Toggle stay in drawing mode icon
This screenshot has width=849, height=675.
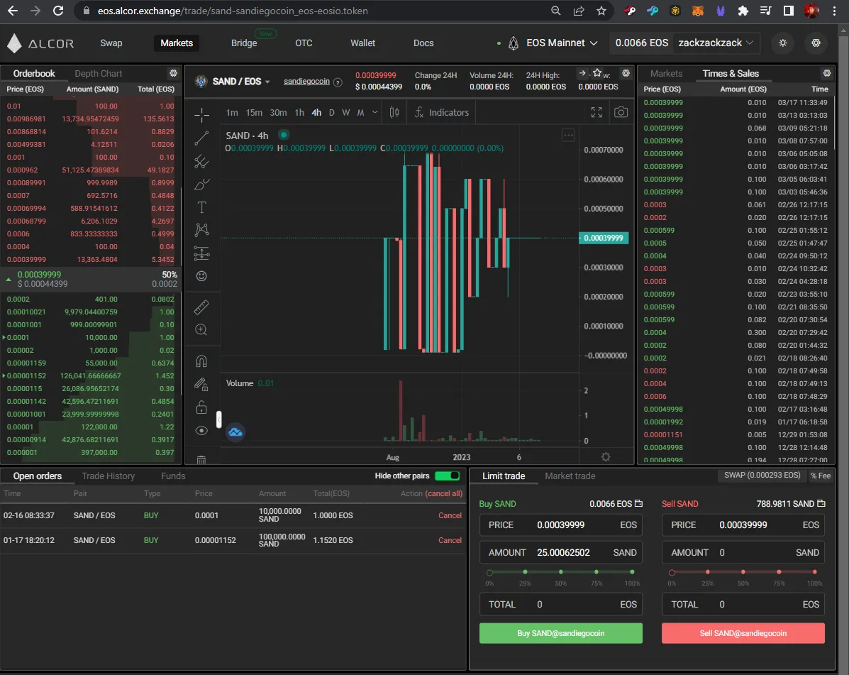click(201, 384)
